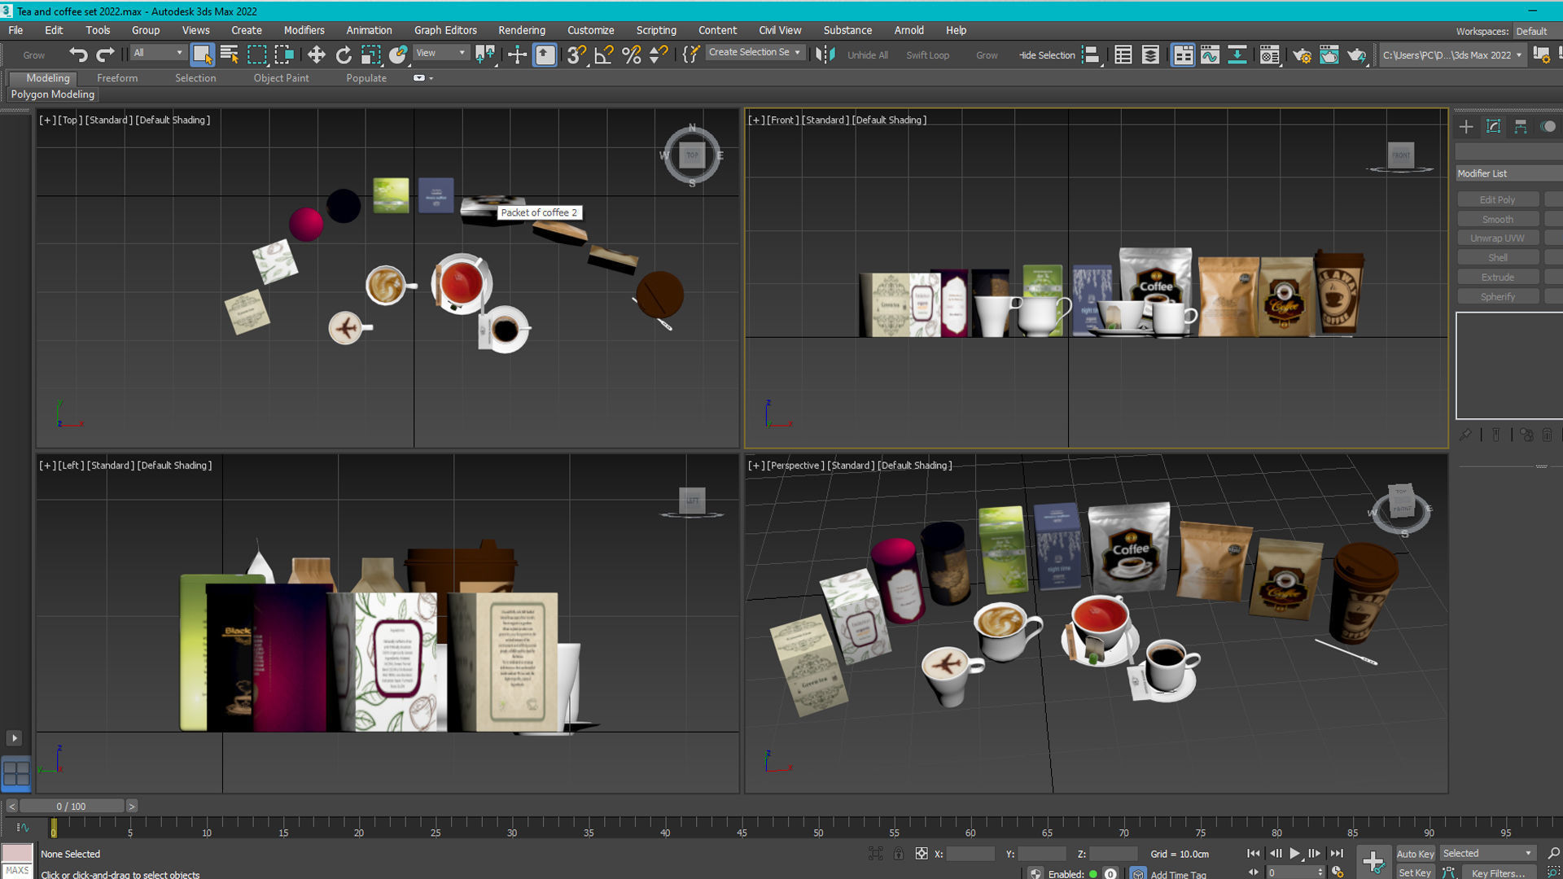Image resolution: width=1563 pixels, height=879 pixels.
Task: Click the Align tool icon
Action: click(1091, 55)
